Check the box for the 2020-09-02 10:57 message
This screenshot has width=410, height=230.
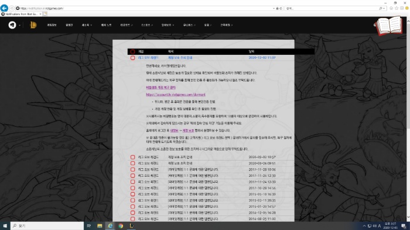(x=132, y=157)
